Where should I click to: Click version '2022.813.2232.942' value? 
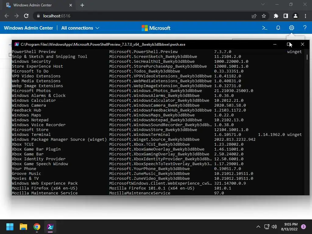click(235, 140)
